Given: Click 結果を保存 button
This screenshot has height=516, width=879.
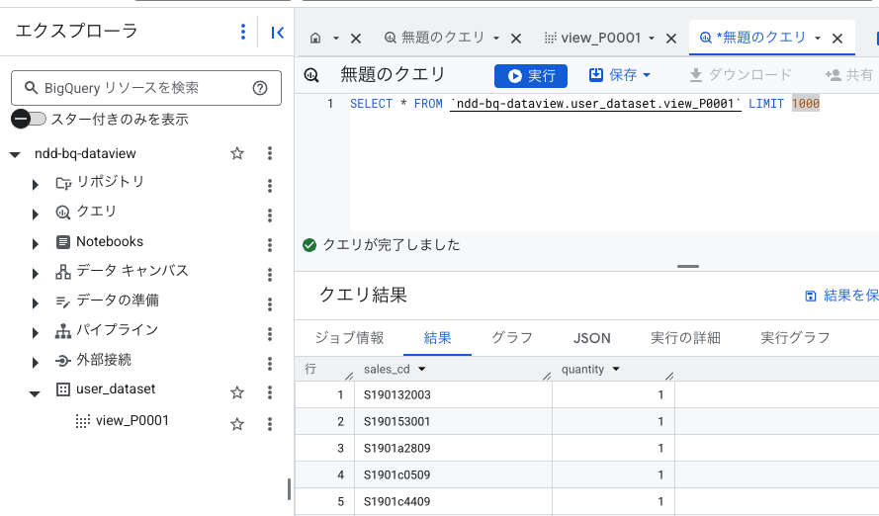Looking at the screenshot, I should [842, 296].
